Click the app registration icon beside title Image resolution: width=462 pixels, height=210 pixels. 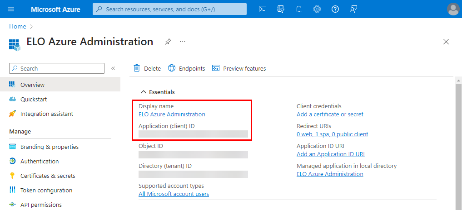pos(15,45)
